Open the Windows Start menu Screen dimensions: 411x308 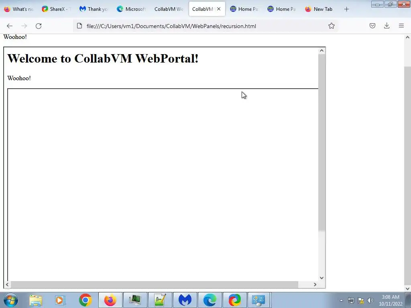(x=10, y=300)
